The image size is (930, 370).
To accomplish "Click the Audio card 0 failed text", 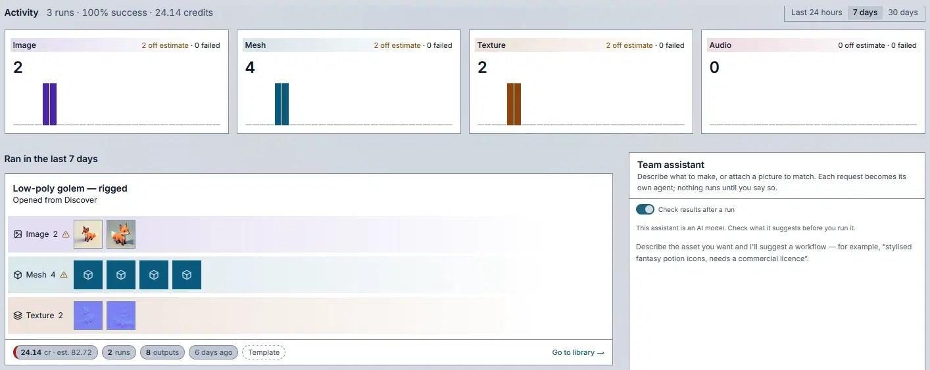I will point(904,45).
